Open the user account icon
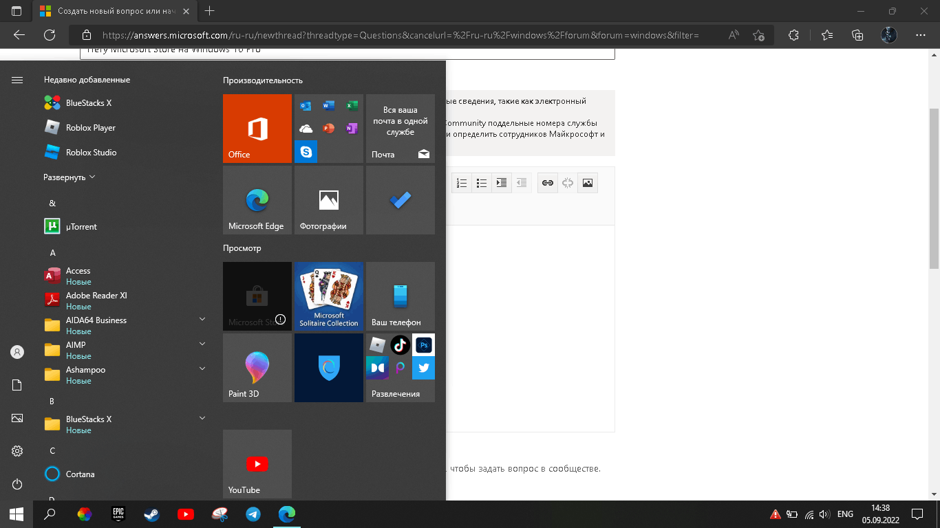940x528 pixels. coord(17,352)
